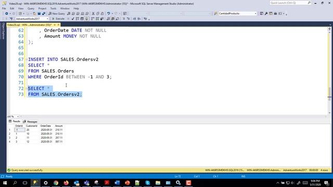Click the Open File folder icon
Viewport: 333px width, 187px height.
(x=34, y=14)
